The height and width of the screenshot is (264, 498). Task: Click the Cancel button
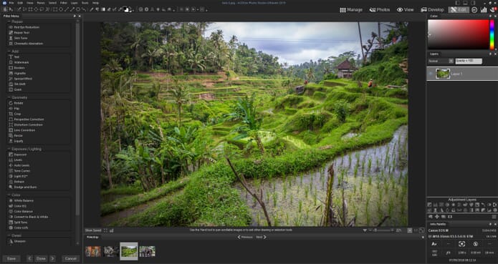(x=70, y=258)
